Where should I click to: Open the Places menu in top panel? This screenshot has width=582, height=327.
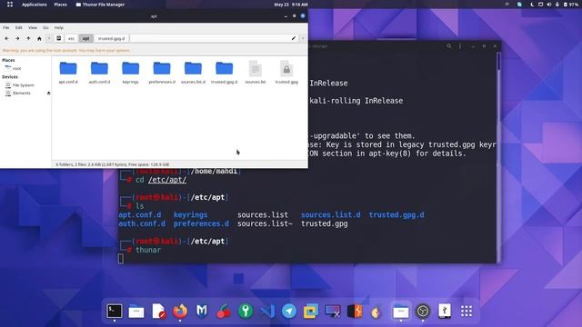61,5
